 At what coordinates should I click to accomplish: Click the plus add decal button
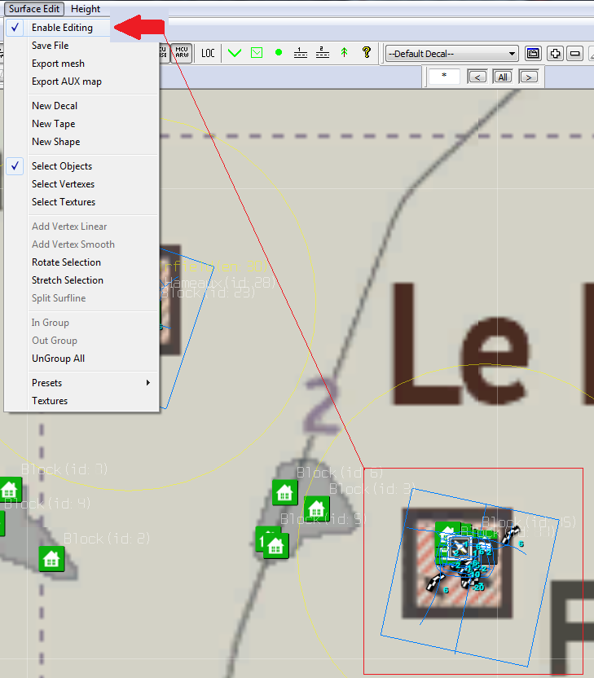[555, 54]
